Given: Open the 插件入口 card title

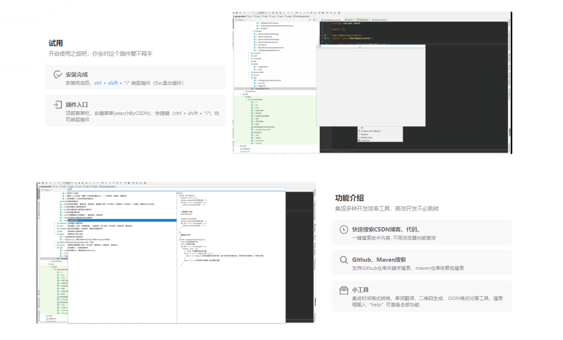Looking at the screenshot, I should [x=77, y=105].
